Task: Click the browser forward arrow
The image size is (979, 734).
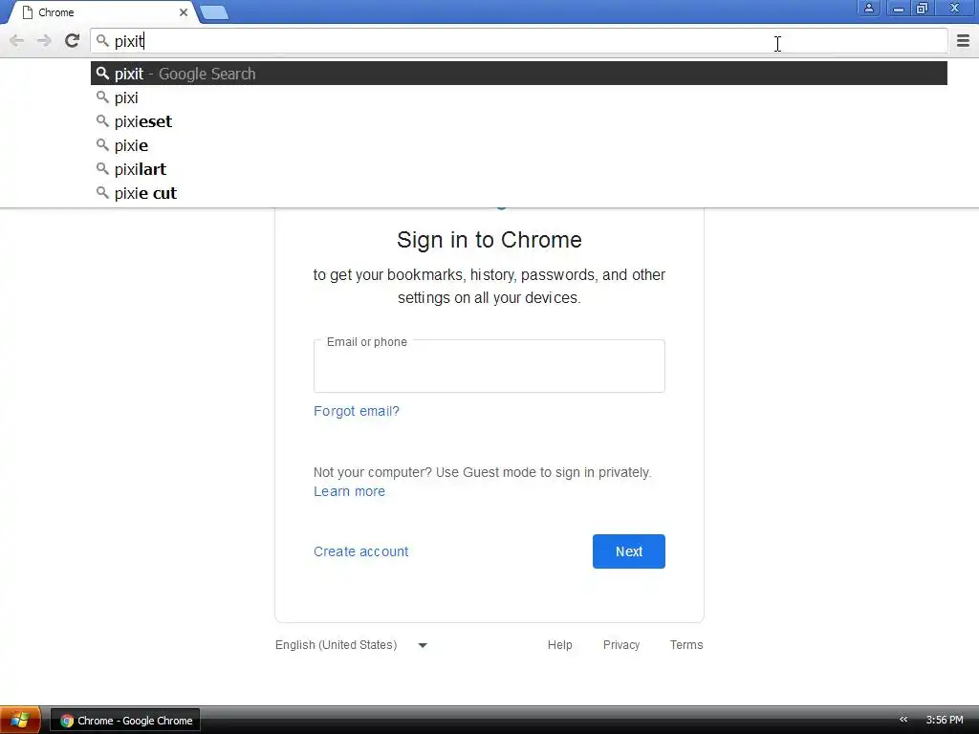Action: [44, 41]
